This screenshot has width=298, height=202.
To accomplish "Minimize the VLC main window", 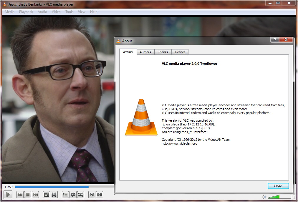I will coord(270,3).
